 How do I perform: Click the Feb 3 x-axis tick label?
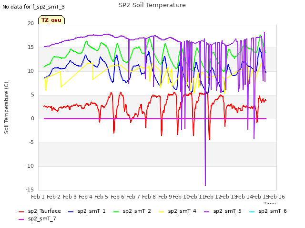70,197
